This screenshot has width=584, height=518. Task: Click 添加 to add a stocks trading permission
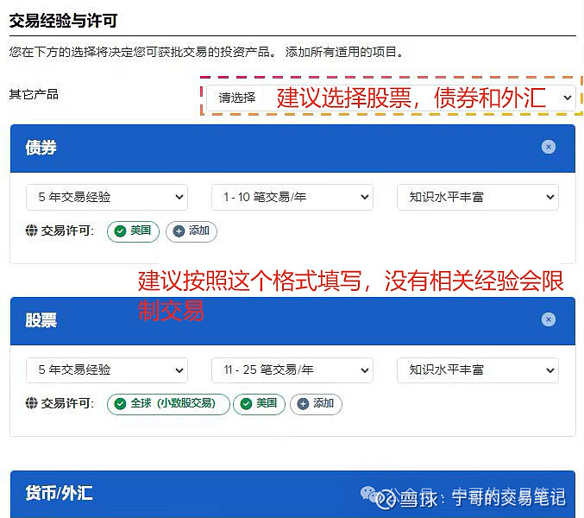(316, 404)
